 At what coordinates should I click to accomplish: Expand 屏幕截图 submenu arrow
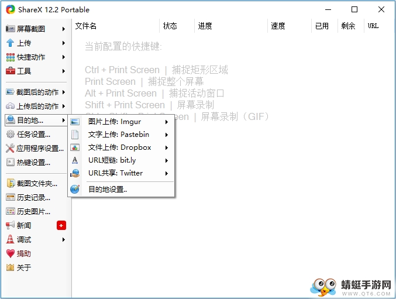(x=64, y=29)
